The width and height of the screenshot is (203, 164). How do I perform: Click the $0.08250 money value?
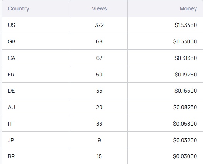click(x=185, y=107)
